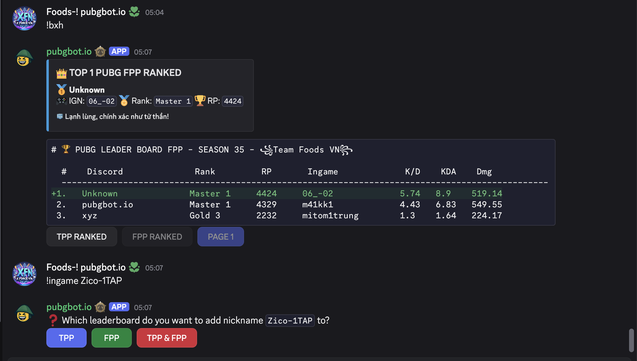Click the ice cube emoji before Lạnh lùng
The width and height of the screenshot is (637, 361).
point(60,116)
